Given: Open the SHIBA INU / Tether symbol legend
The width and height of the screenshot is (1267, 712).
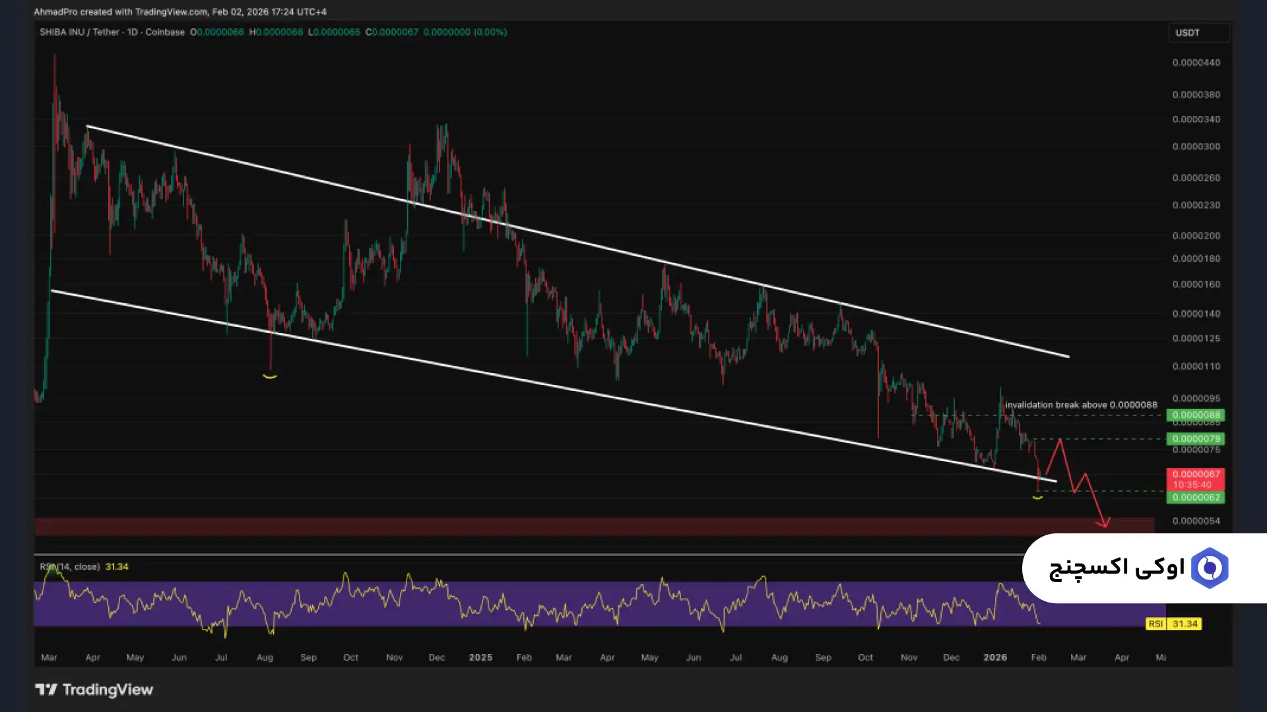Looking at the screenshot, I should 79,32.
